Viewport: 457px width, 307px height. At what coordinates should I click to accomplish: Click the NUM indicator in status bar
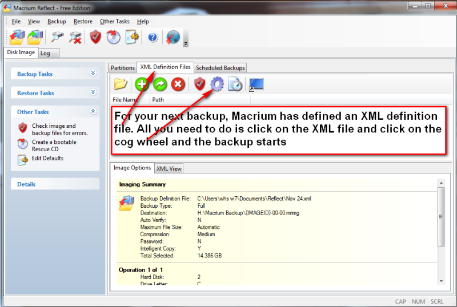pyautogui.click(x=418, y=301)
